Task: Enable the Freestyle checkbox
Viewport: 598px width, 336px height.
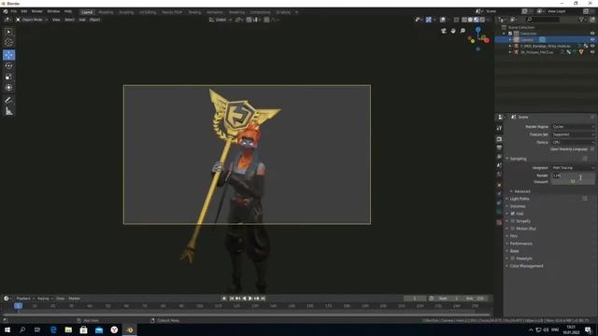Action: tap(513, 259)
